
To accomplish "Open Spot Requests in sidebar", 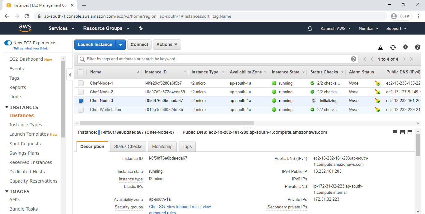I will coord(25,144).
